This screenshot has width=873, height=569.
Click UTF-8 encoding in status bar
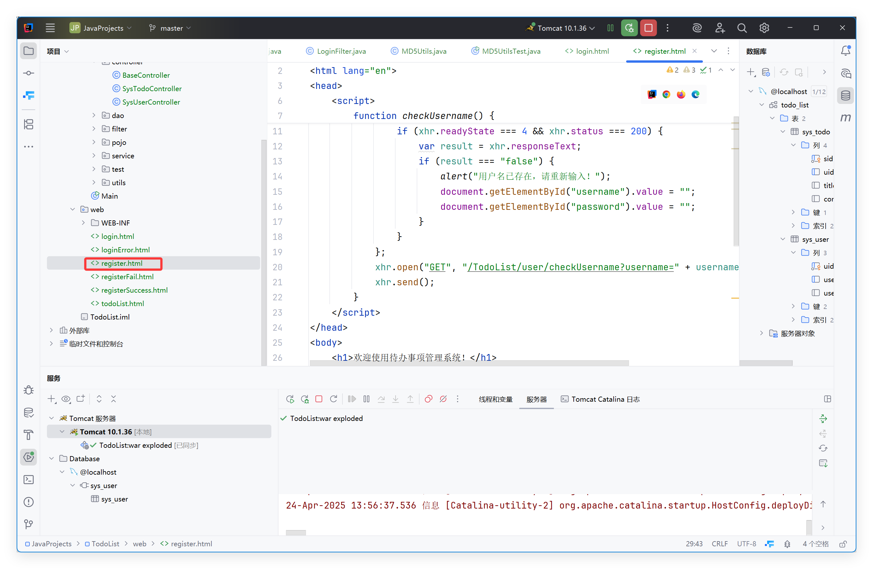click(746, 544)
